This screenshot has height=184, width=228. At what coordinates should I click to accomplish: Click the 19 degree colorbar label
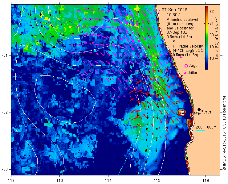[x=212, y=47]
